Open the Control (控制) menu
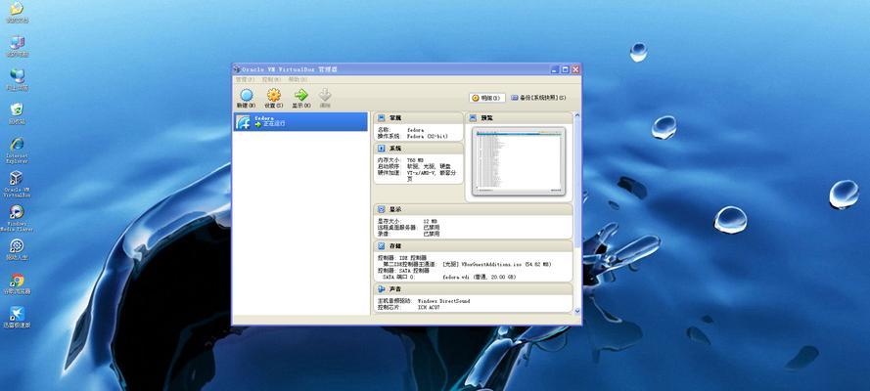This screenshot has height=391, width=870. pyautogui.click(x=271, y=80)
